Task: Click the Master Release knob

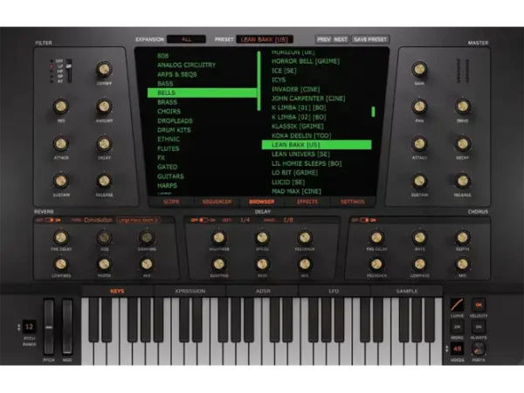Action: pyautogui.click(x=463, y=181)
